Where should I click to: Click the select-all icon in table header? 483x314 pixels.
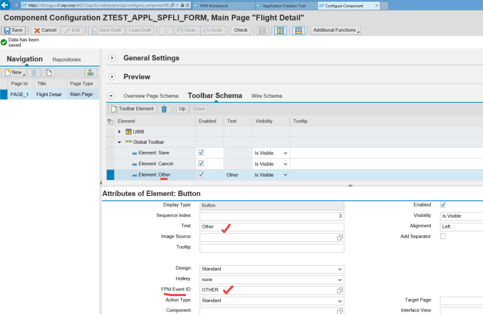point(110,121)
